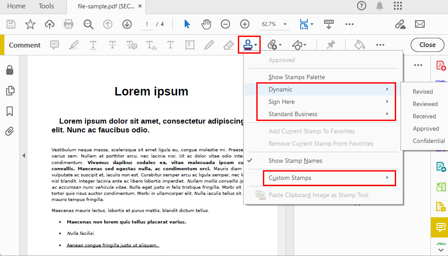Select the Add Text Box tool

(189, 44)
